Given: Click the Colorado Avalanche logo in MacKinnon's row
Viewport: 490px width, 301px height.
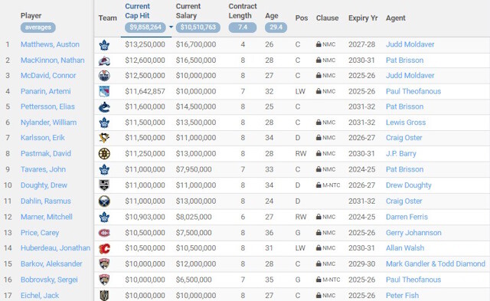Looking at the screenshot, I should point(104,61).
